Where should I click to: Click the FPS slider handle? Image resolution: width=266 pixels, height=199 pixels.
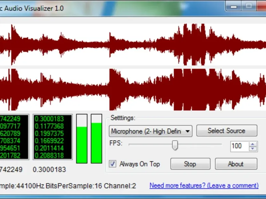pyautogui.click(x=175, y=145)
